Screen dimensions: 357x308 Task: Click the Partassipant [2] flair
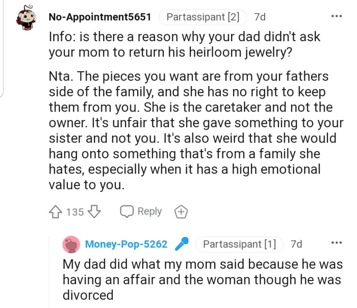(202, 17)
